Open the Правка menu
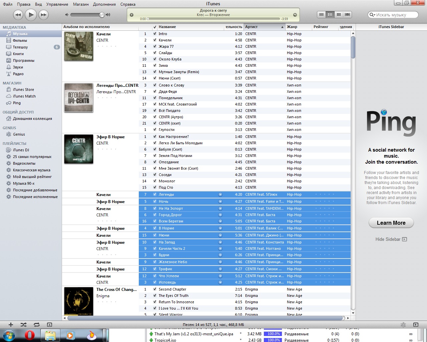427x342 pixels. 24,4
